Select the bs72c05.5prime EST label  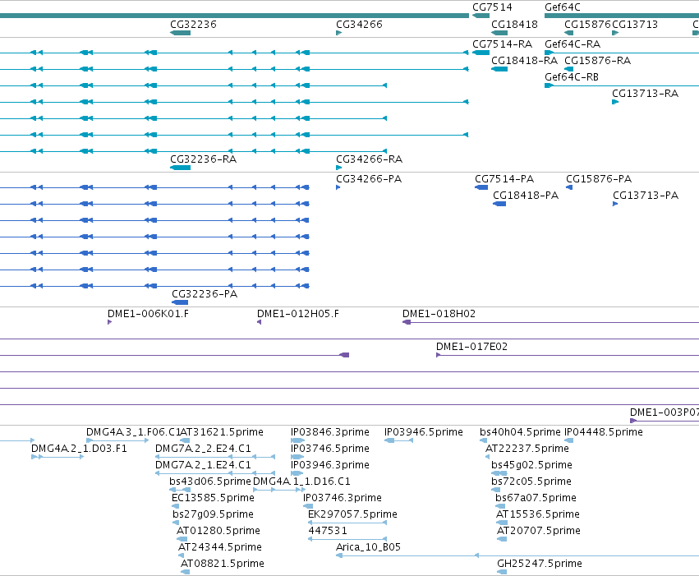click(x=531, y=482)
